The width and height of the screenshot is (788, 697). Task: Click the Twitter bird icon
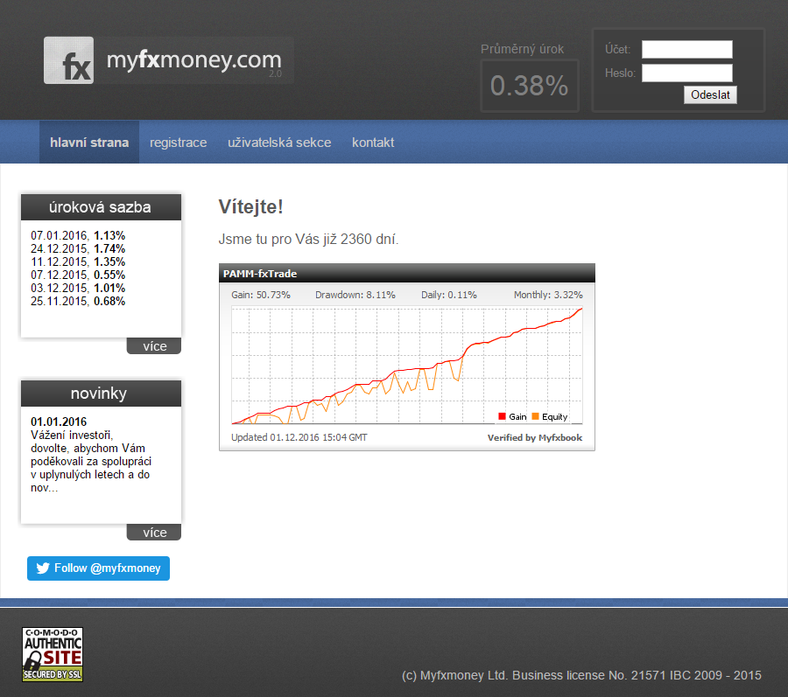(43, 568)
